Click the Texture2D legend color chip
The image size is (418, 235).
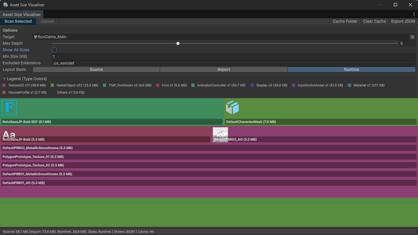tap(4, 85)
